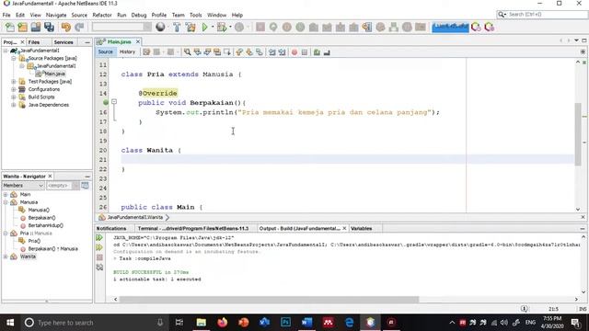This screenshot has height=331, width=589.
Task: Open Firefox from the taskbar
Action: [223, 323]
